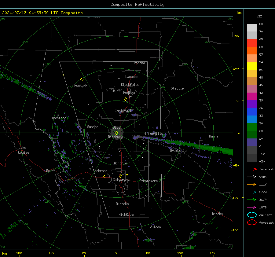Screen dimensions: 275x257
Task: Click the Limestone label
Action: pyautogui.click(x=58, y=118)
